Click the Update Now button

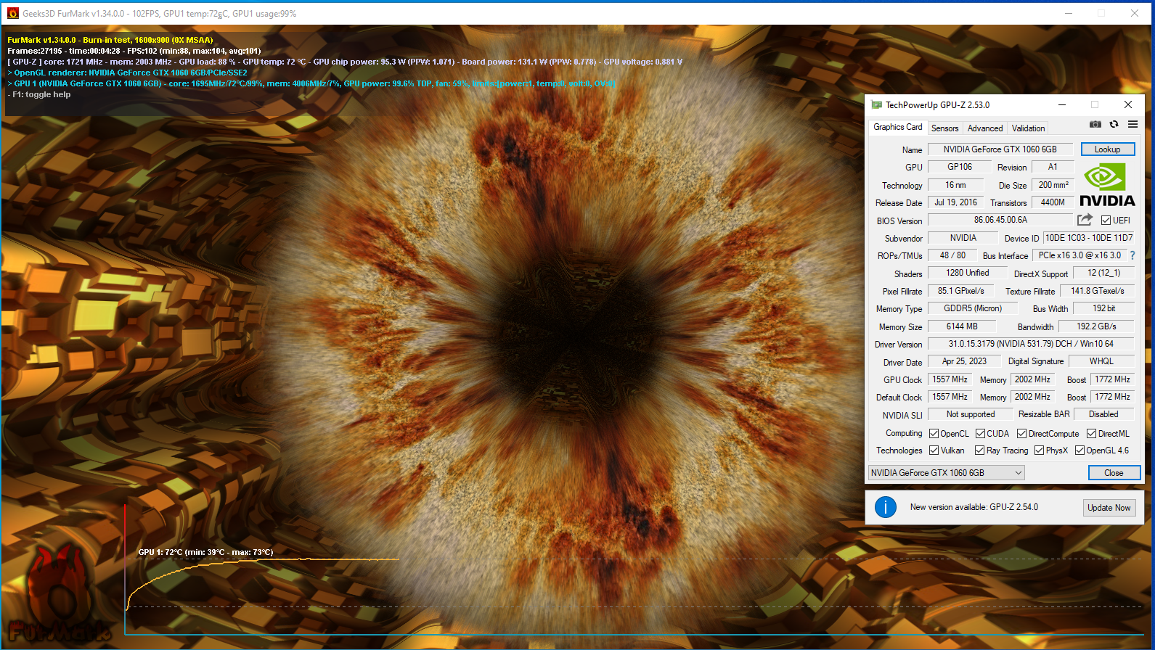[1109, 508]
